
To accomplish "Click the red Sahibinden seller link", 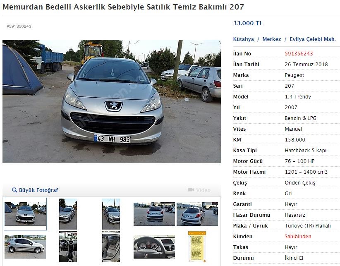I will 298,237.
